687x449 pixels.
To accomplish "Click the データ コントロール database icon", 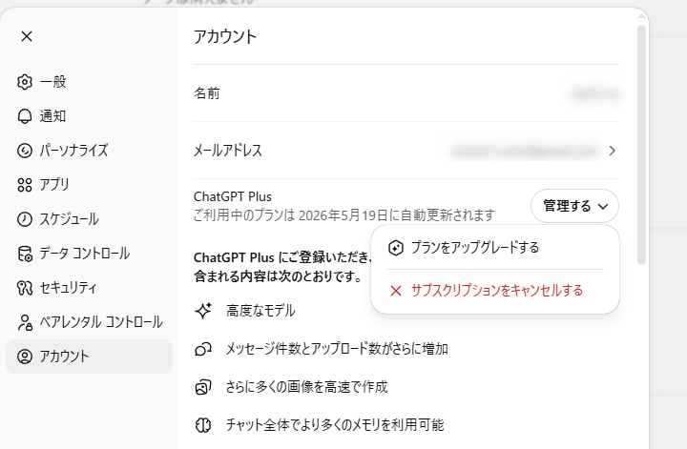I will [25, 254].
